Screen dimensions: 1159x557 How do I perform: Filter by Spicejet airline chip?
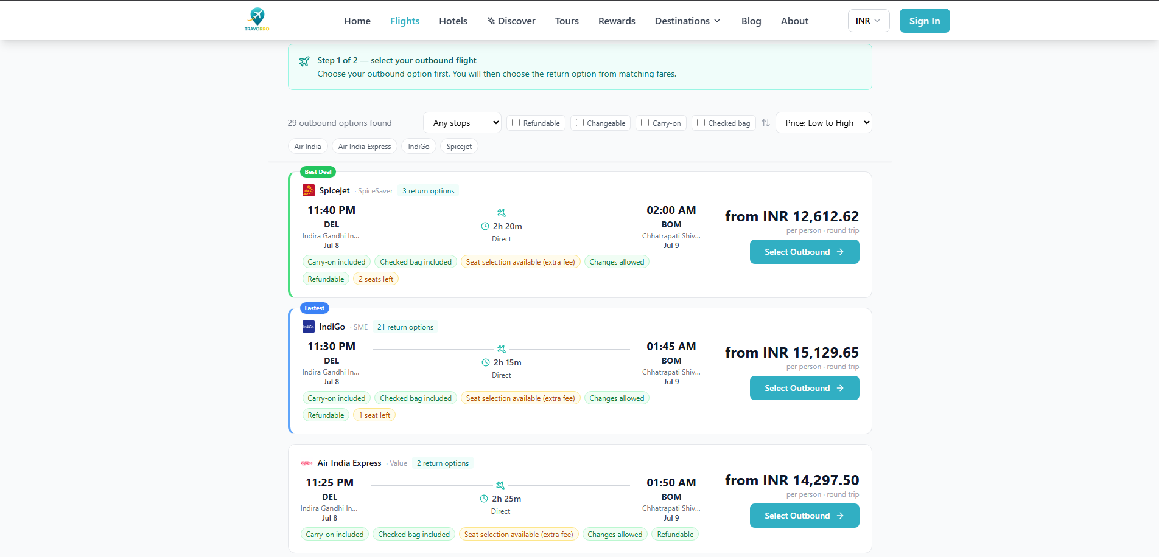[x=459, y=147]
